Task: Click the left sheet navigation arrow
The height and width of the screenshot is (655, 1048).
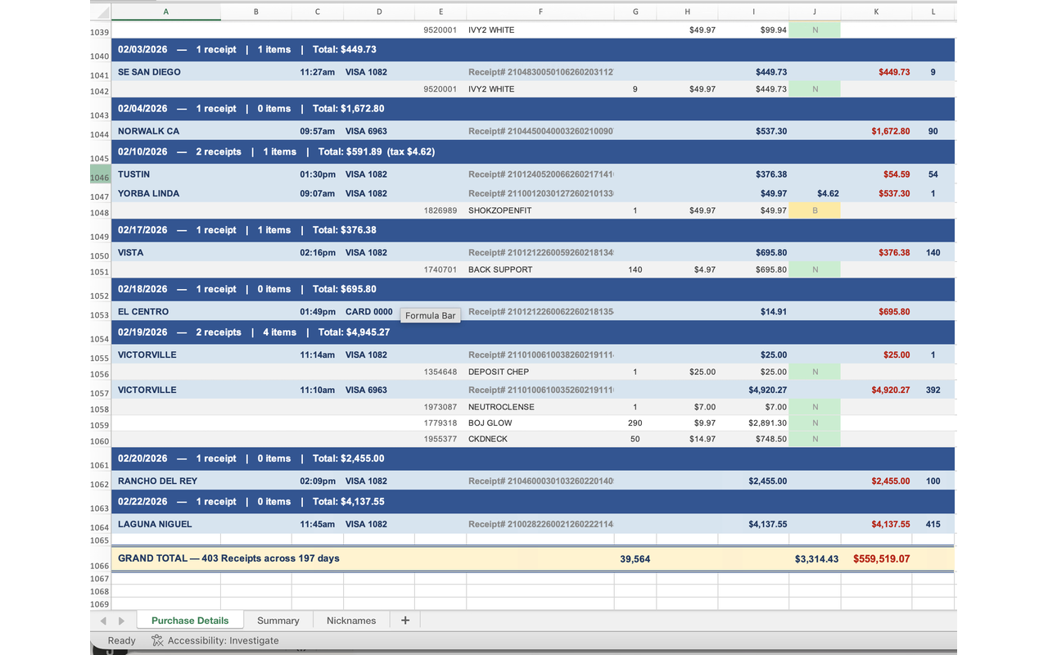Action: 102,620
